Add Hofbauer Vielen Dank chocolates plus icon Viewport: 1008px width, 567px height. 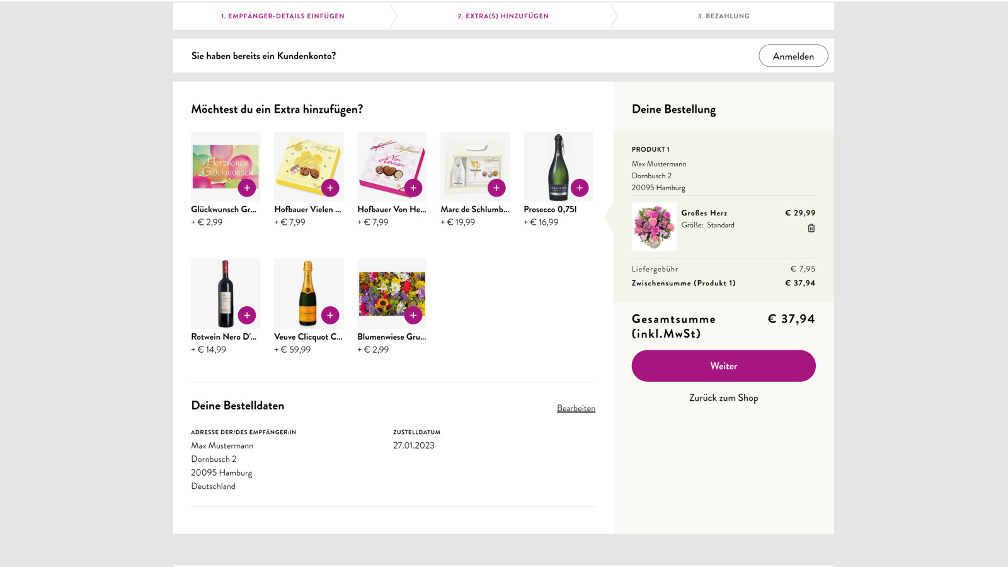click(x=330, y=188)
